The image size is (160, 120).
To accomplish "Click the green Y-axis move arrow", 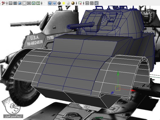I will click(x=118, y=74).
